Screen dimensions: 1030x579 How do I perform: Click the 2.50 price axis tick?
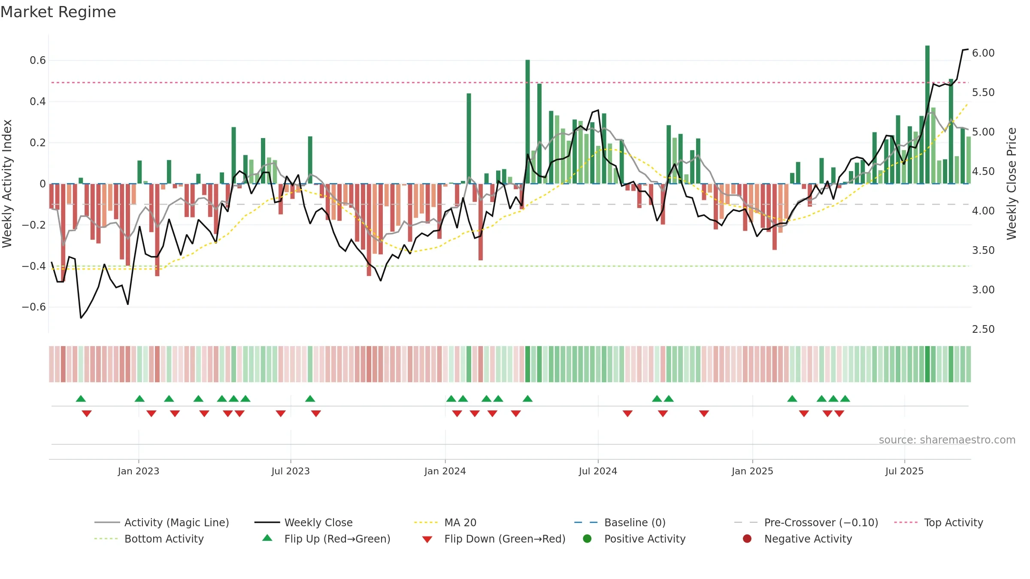(983, 329)
